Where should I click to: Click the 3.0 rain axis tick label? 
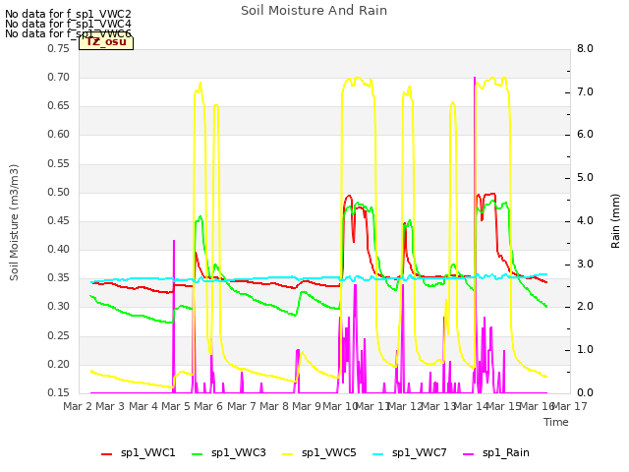[585, 265]
